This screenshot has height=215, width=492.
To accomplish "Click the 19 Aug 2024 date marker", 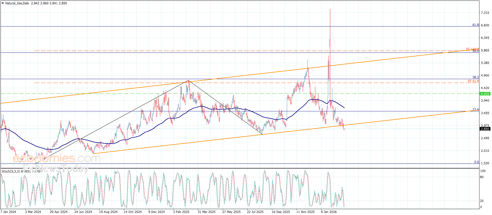I will [x=108, y=212].
